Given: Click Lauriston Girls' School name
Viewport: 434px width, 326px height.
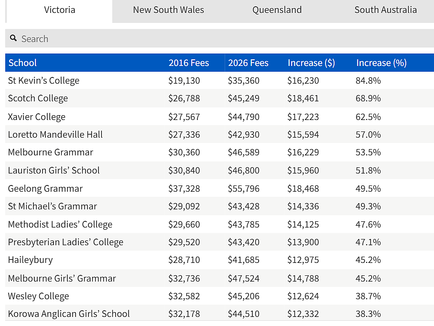Looking at the screenshot, I should click(54, 170).
